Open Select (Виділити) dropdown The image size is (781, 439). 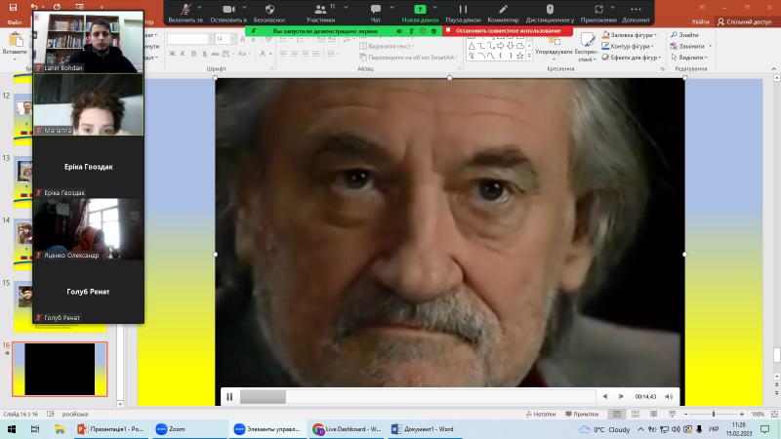[689, 58]
